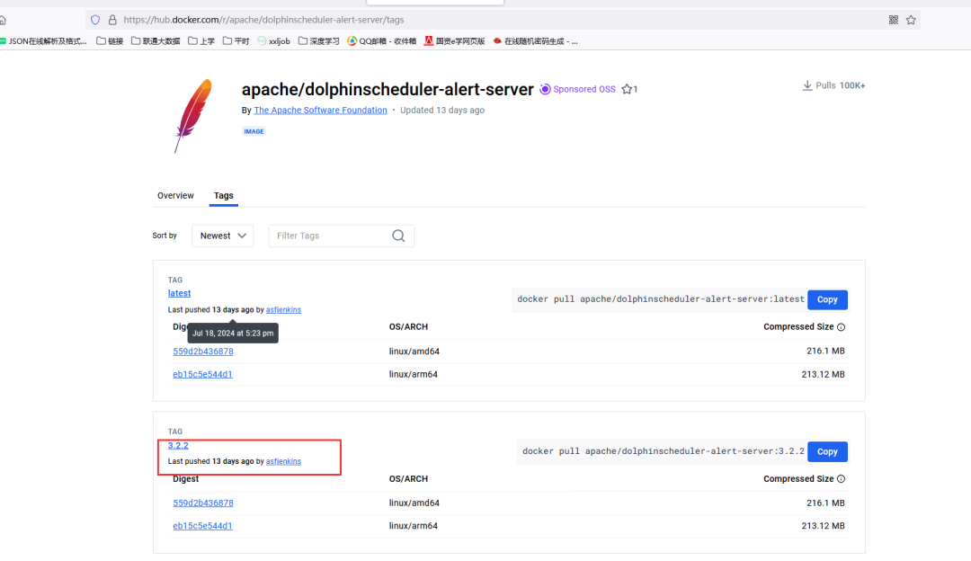Click asfjenkins link under 3.2.2 tag

coord(283,461)
